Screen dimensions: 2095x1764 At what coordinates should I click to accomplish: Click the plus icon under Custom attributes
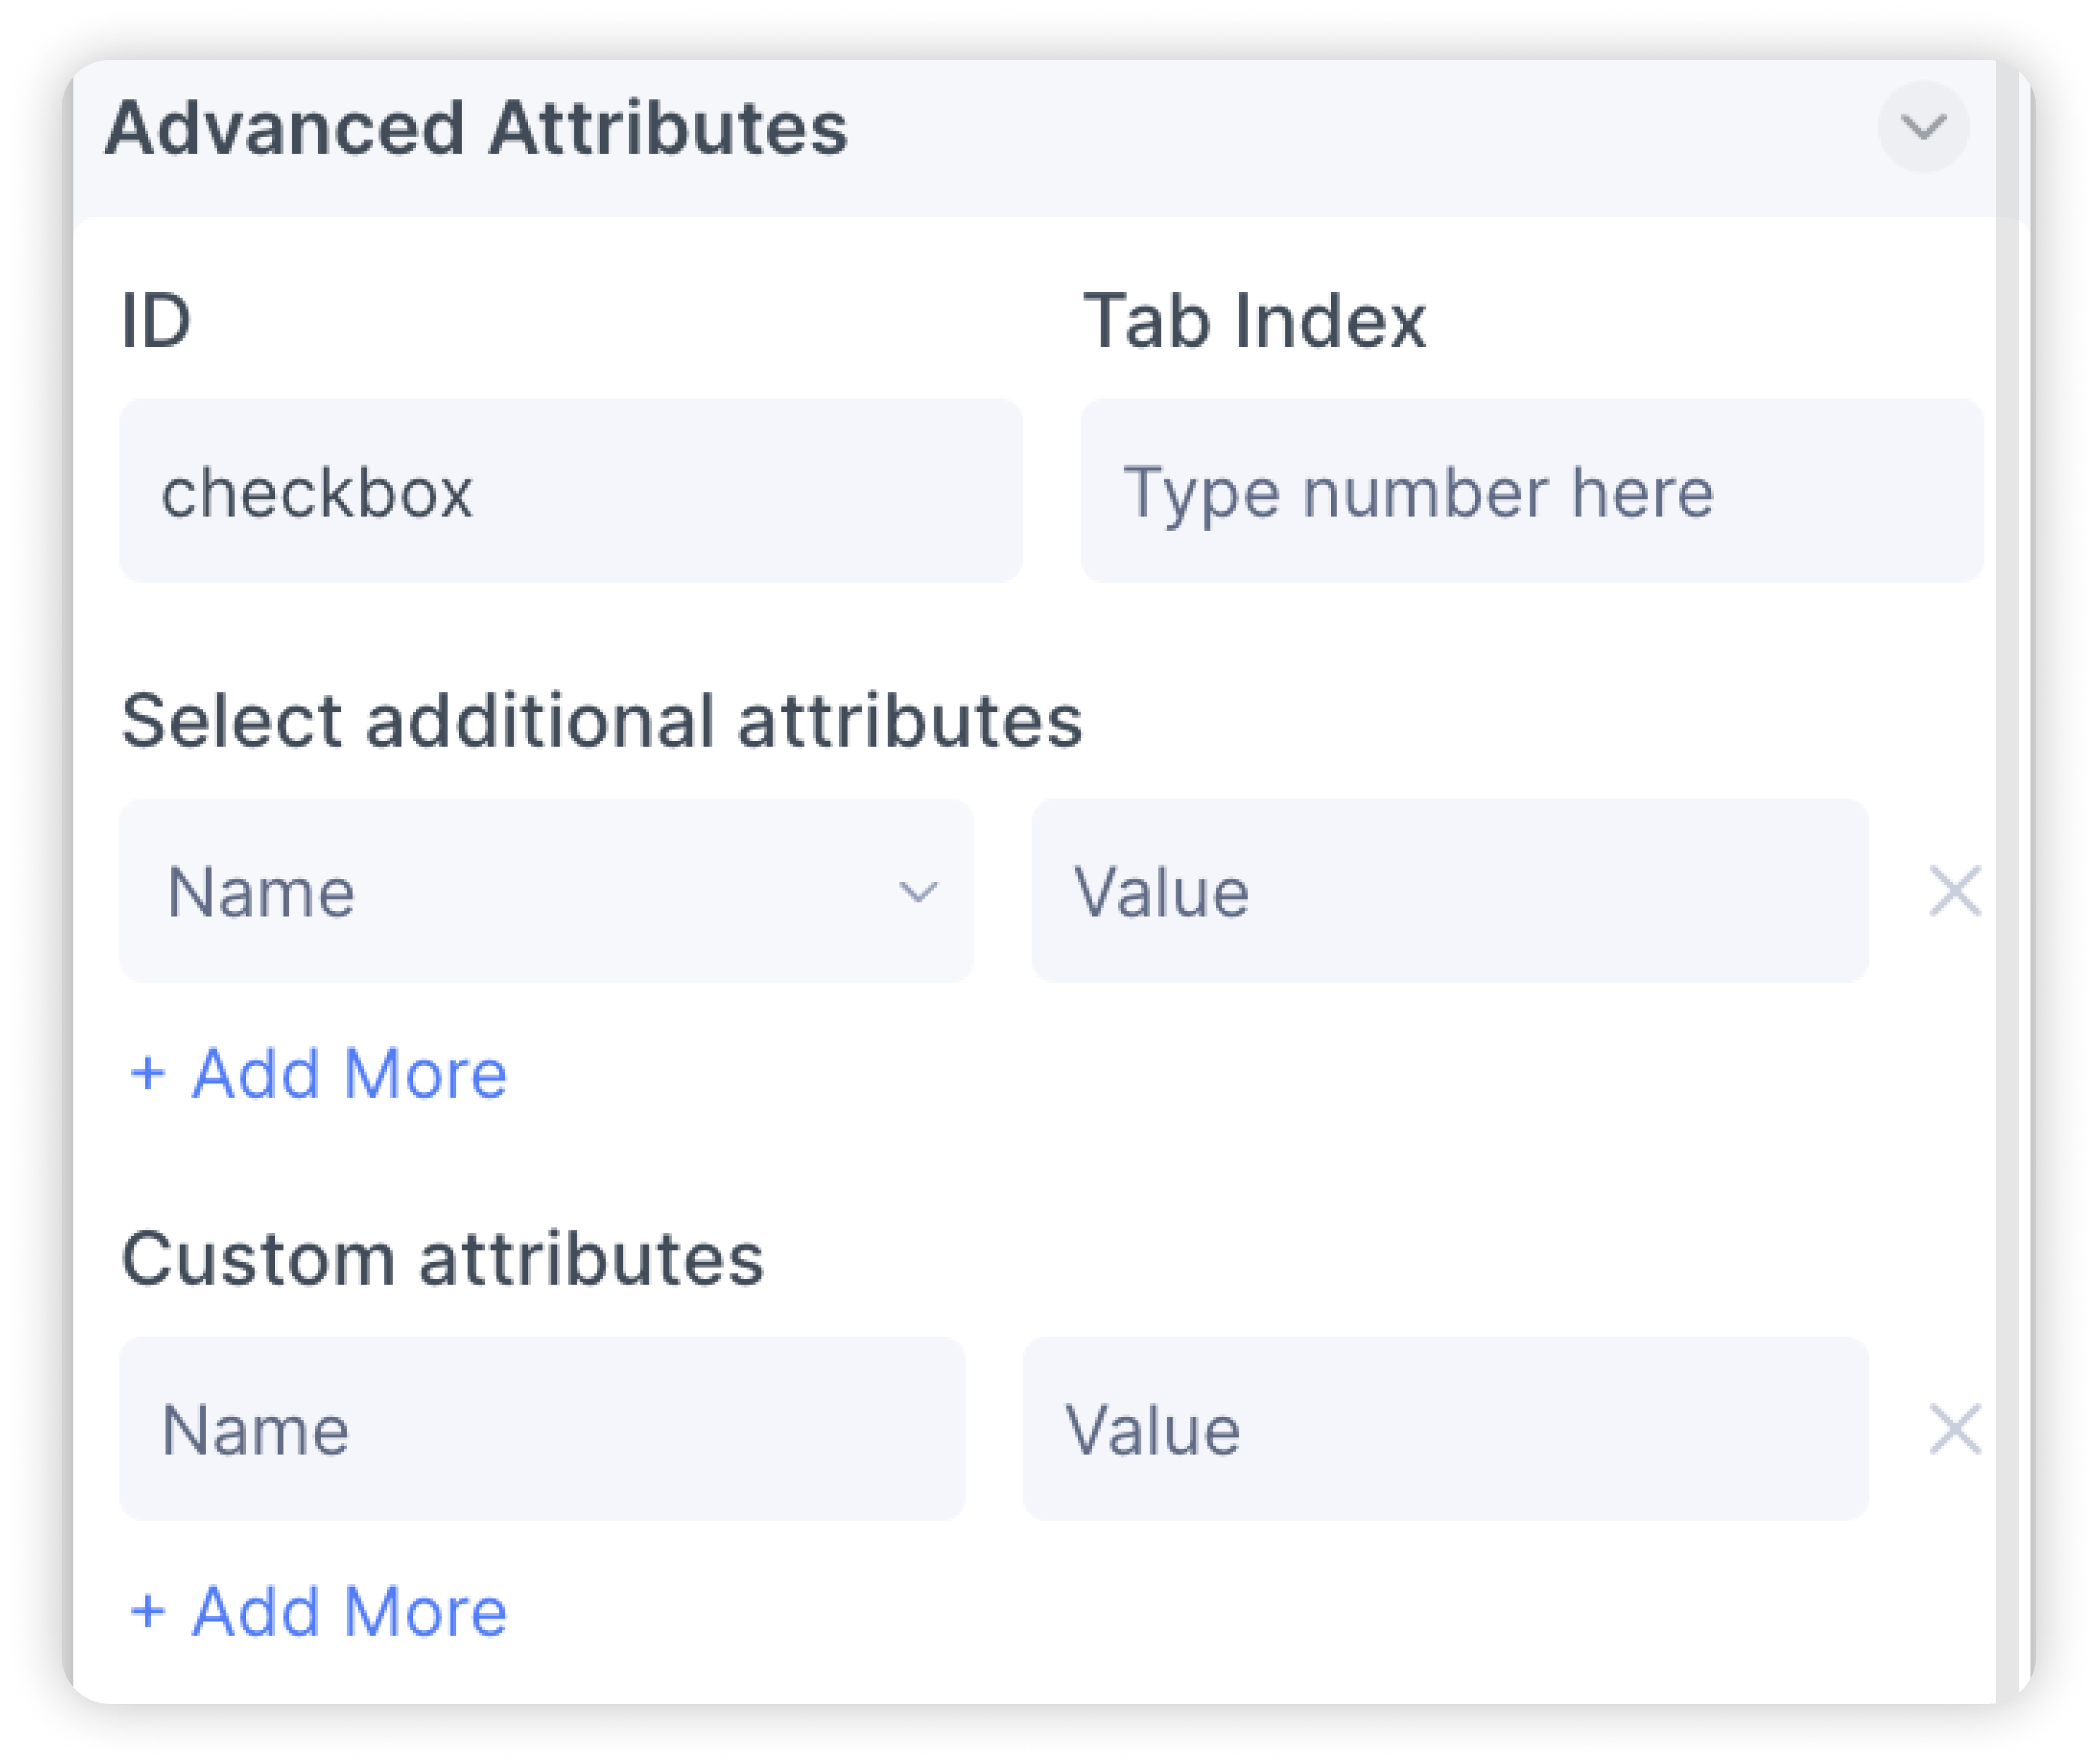pos(148,1612)
